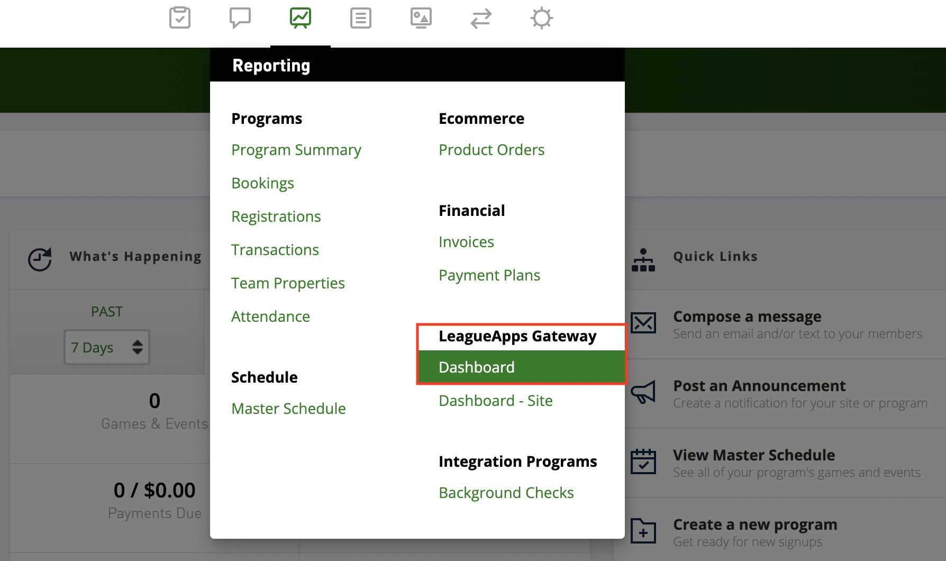Click the calendar icon beside View Master Schedule
This screenshot has width=946, height=561.
point(643,462)
